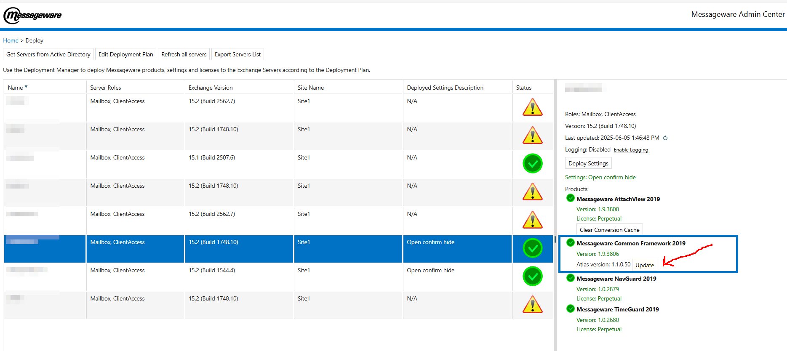The height and width of the screenshot is (351, 787).
Task: Go to Home breadcrumb link
Action: click(11, 40)
